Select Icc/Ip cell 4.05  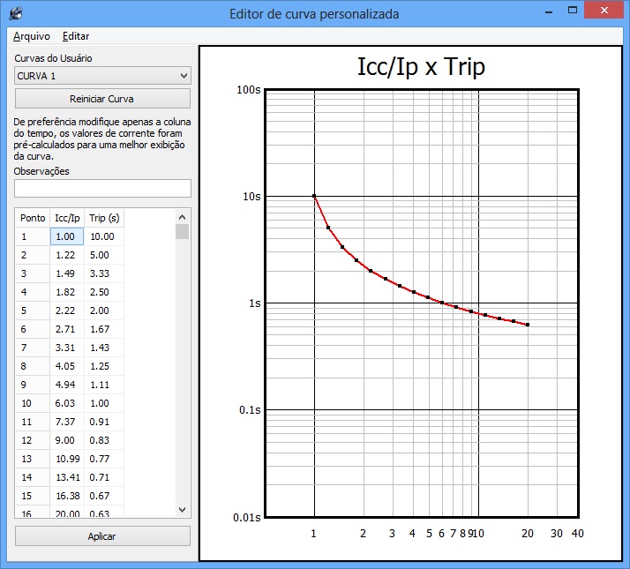coord(67,366)
